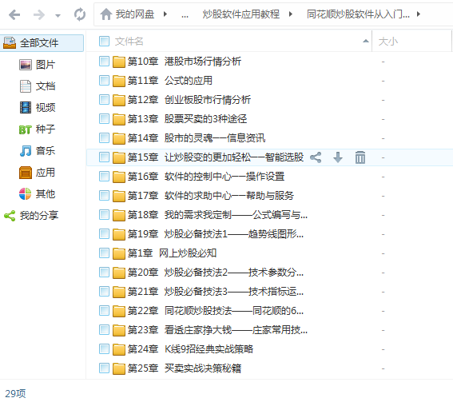Image resolution: width=453 pixels, height=406 pixels.
Task: Select checkbox of 第24章 K线9招经典实战策略
Action: 104,348
